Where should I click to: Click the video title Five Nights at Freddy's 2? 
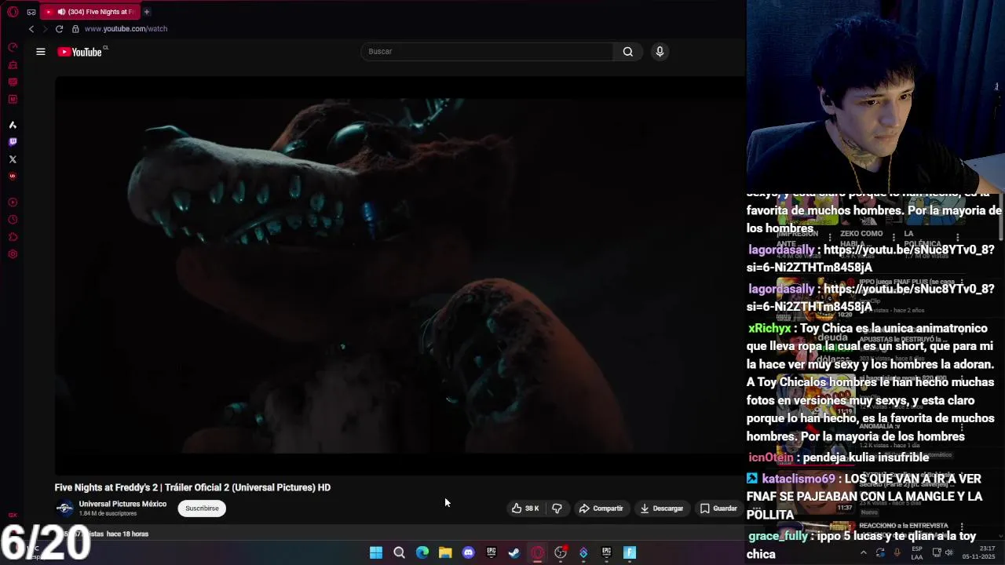192,487
